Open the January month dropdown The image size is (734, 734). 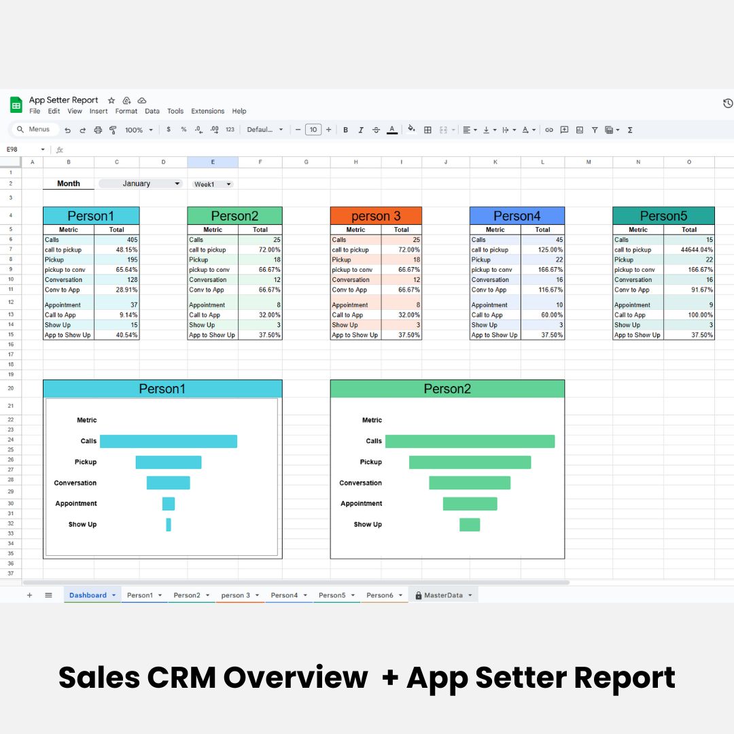point(141,183)
